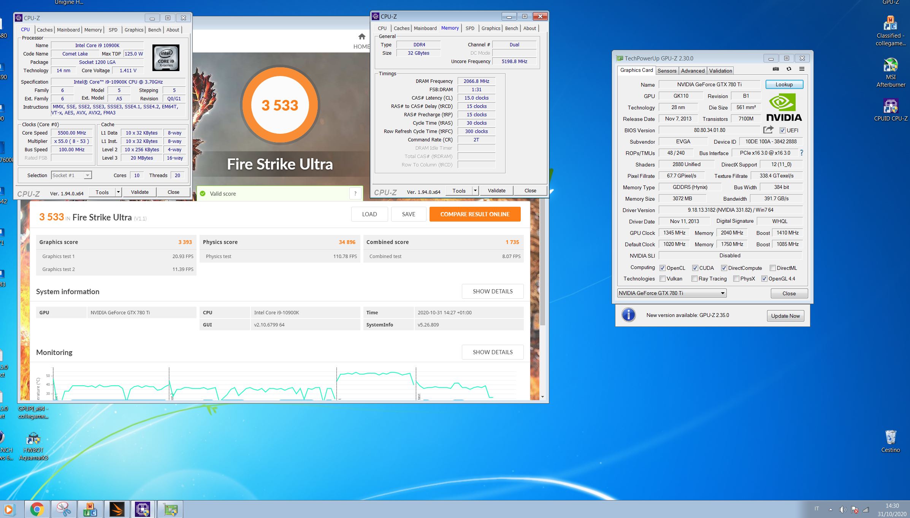Click the SAVE button in 3DMark
Viewport: 910px width, 518px height.
tap(409, 214)
